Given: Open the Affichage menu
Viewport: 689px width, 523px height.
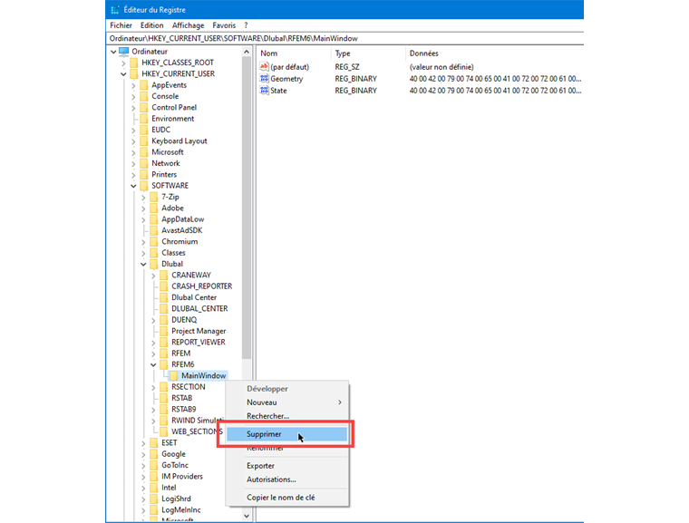Looking at the screenshot, I should (x=188, y=25).
